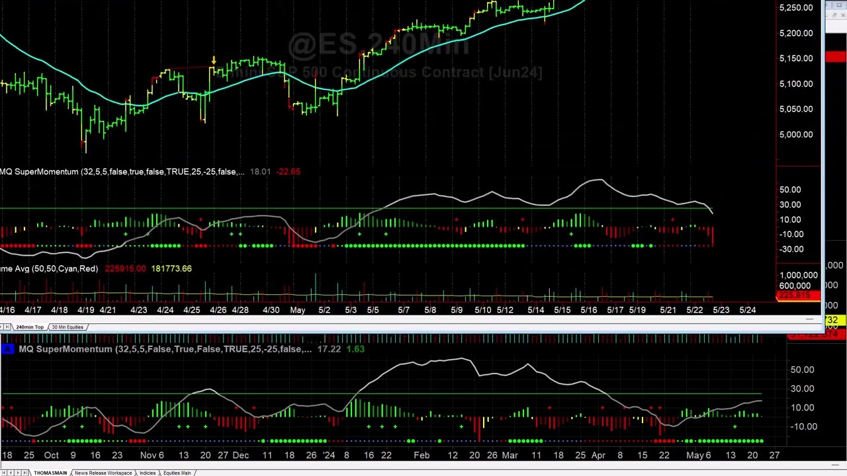Click the 5,250.00 price level on axis
This screenshot has height=476, width=847.
[x=795, y=7]
